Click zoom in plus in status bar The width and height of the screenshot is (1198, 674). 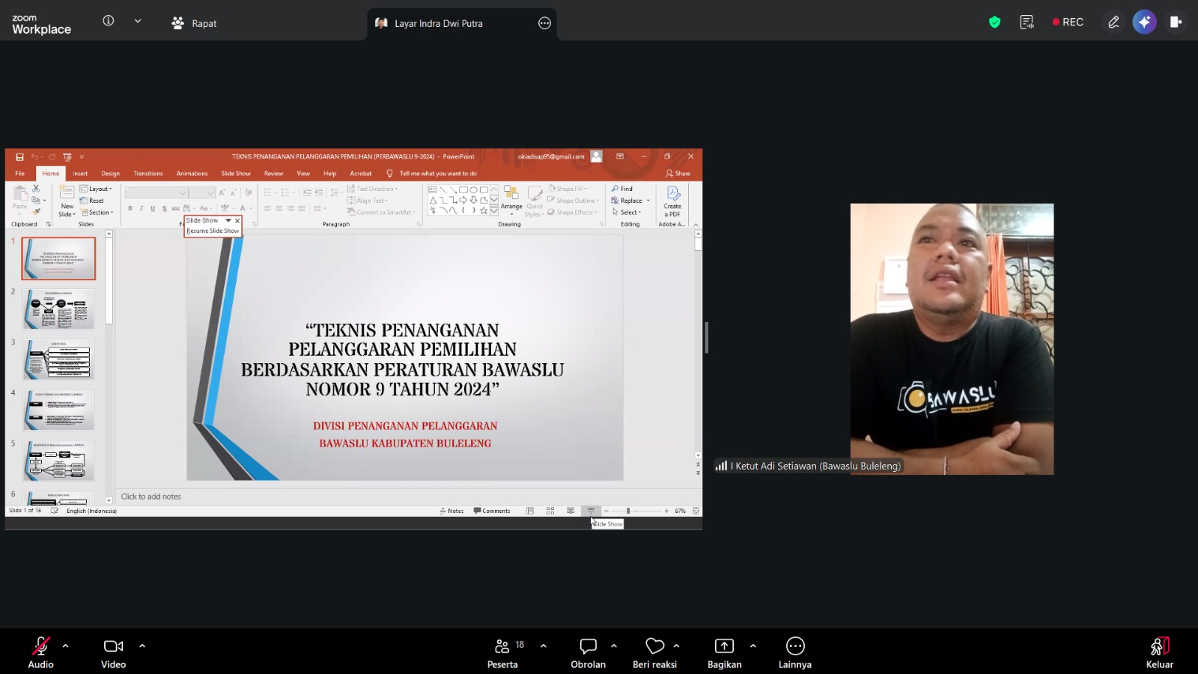(x=666, y=511)
